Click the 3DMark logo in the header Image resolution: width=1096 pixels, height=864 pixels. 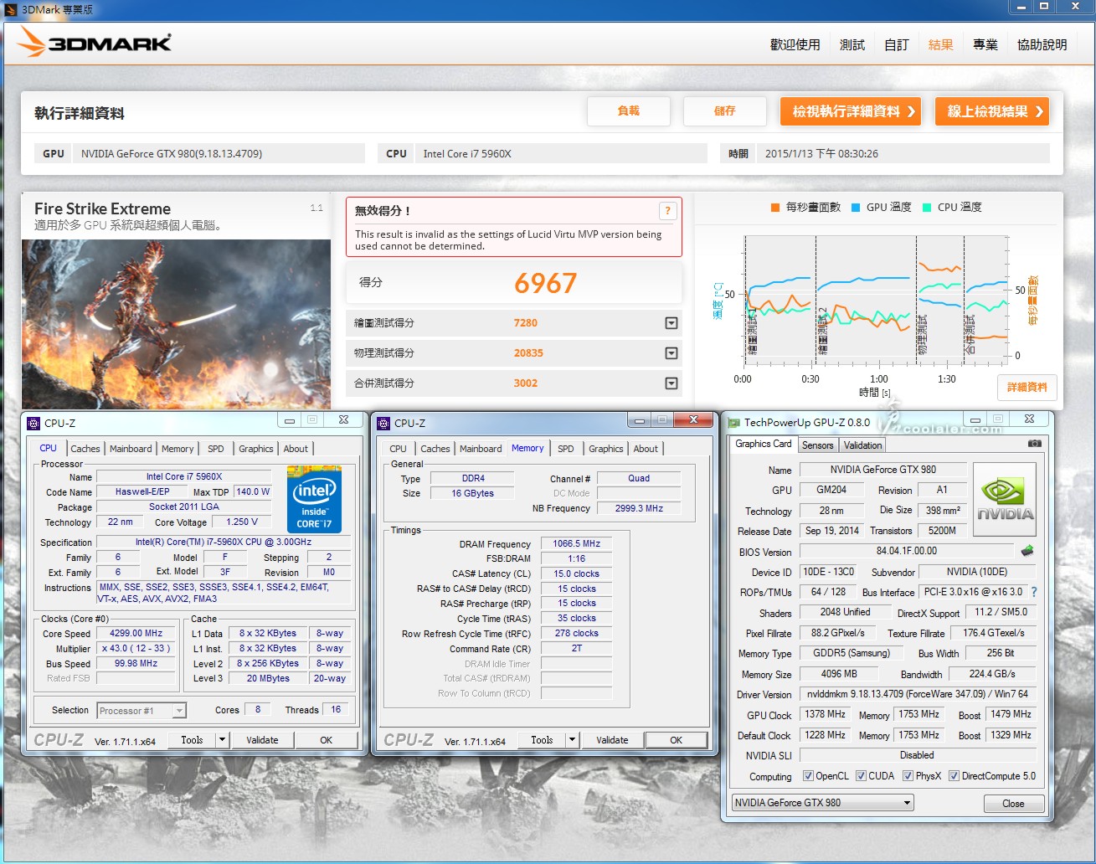point(94,42)
